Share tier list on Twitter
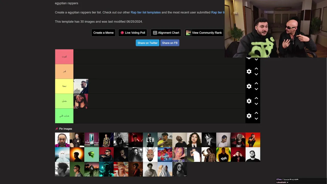The image size is (327, 184). 147,43
